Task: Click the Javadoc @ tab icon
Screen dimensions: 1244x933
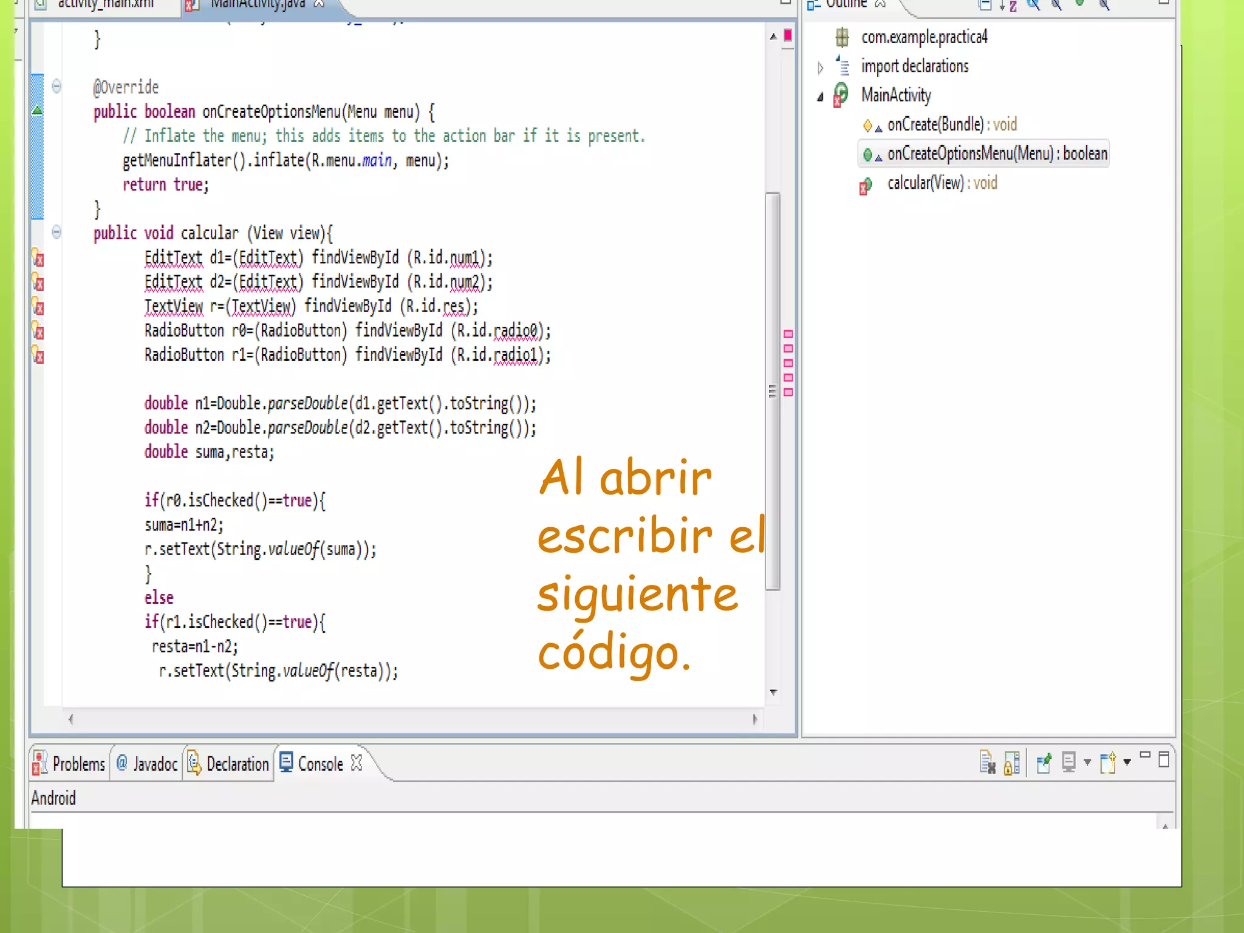Action: pyautogui.click(x=121, y=762)
